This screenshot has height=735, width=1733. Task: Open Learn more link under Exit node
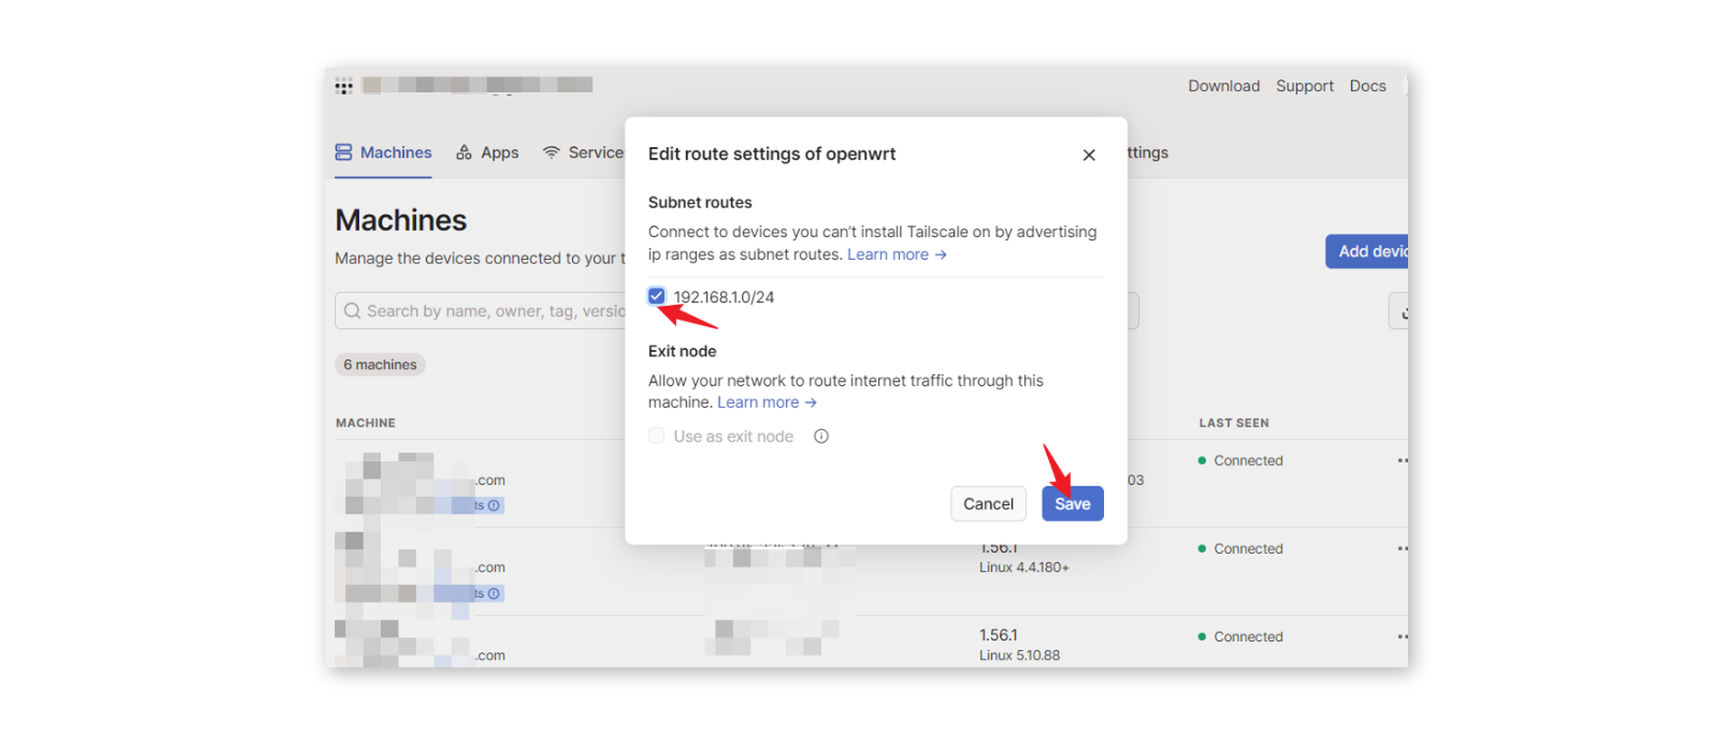click(x=766, y=402)
